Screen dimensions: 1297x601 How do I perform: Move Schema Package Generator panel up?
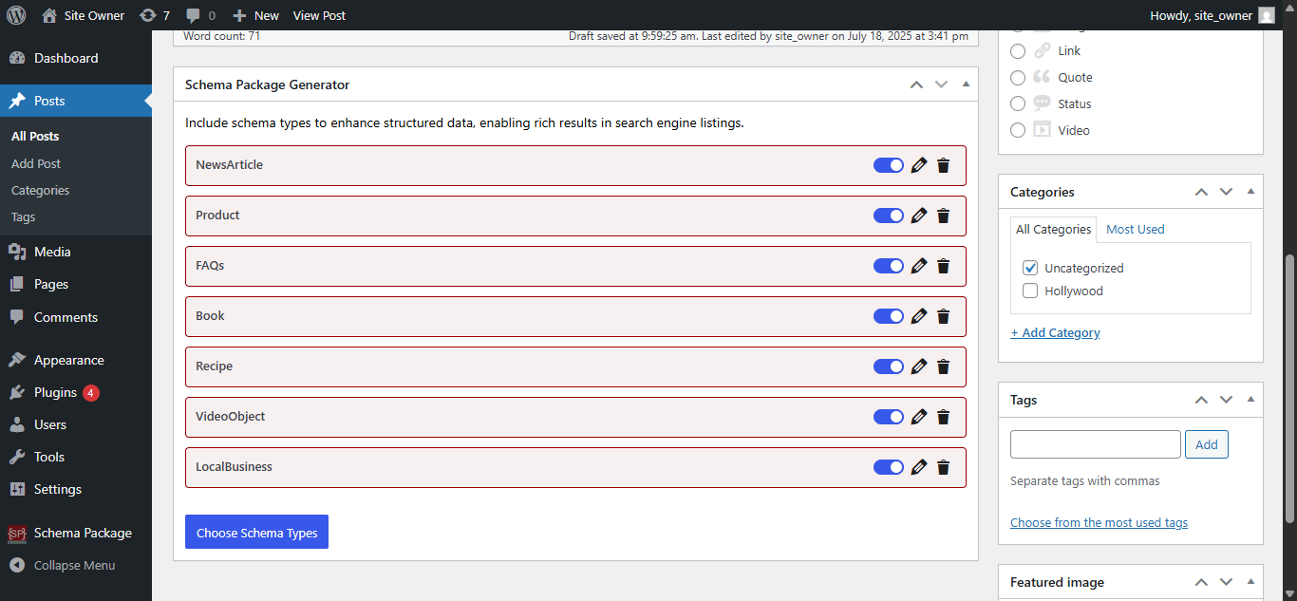tap(916, 85)
